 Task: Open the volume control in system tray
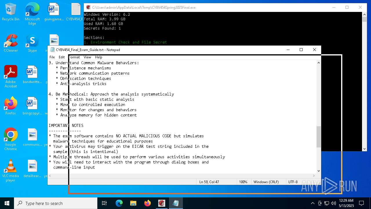tap(334, 203)
